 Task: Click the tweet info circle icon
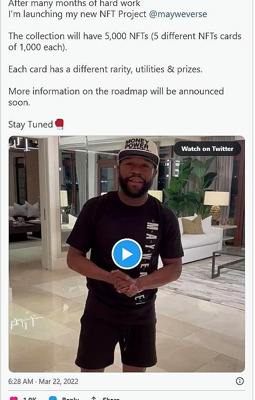pos(239,381)
